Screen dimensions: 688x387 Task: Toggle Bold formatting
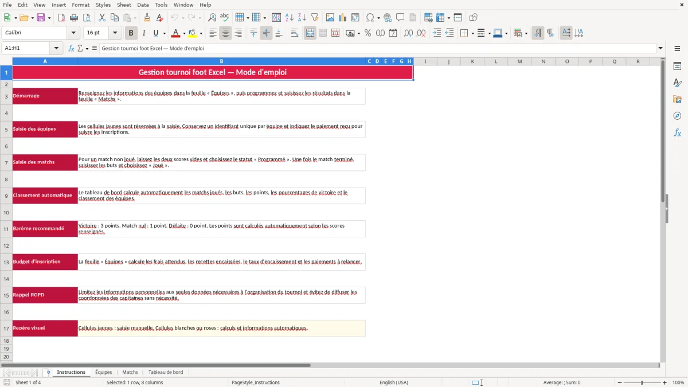tap(131, 33)
